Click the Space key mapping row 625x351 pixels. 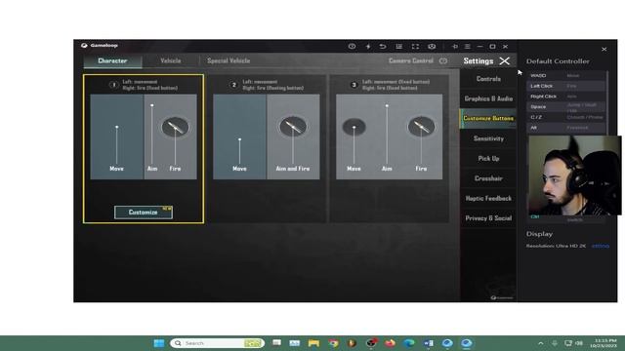click(x=566, y=106)
